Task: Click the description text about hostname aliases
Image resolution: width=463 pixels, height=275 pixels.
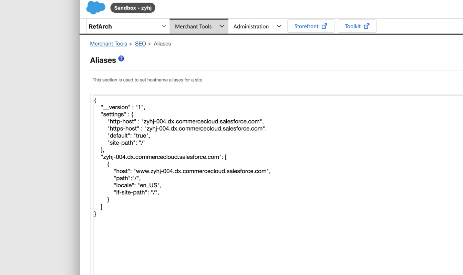Action: coord(148,80)
